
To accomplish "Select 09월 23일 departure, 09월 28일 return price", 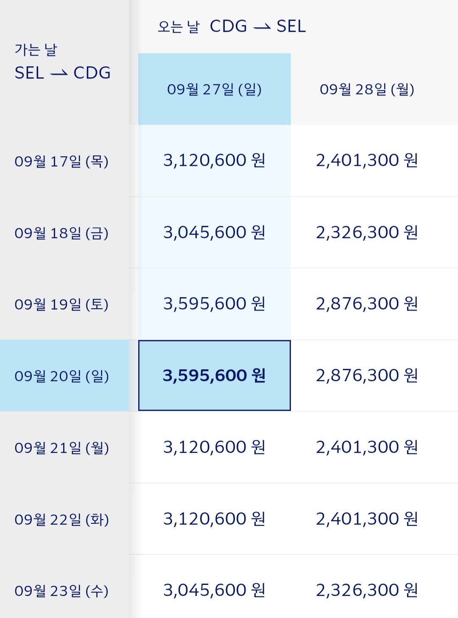I will pos(367,590).
